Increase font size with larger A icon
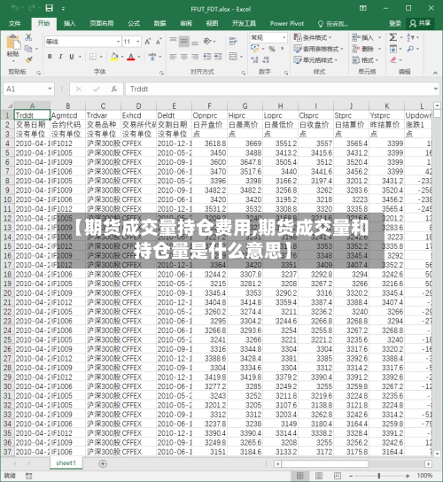This screenshot has width=443, height=482. pyautogui.click(x=148, y=42)
